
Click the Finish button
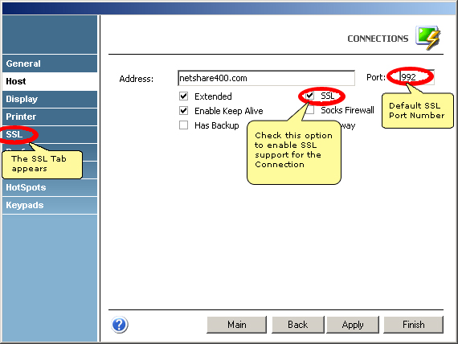coord(413,325)
